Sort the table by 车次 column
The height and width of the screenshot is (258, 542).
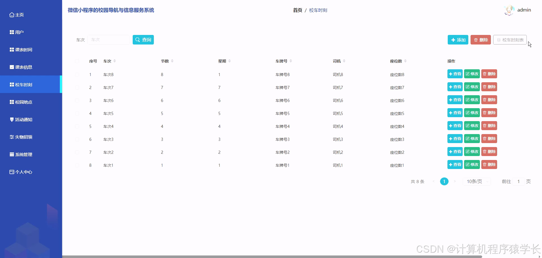(115, 61)
